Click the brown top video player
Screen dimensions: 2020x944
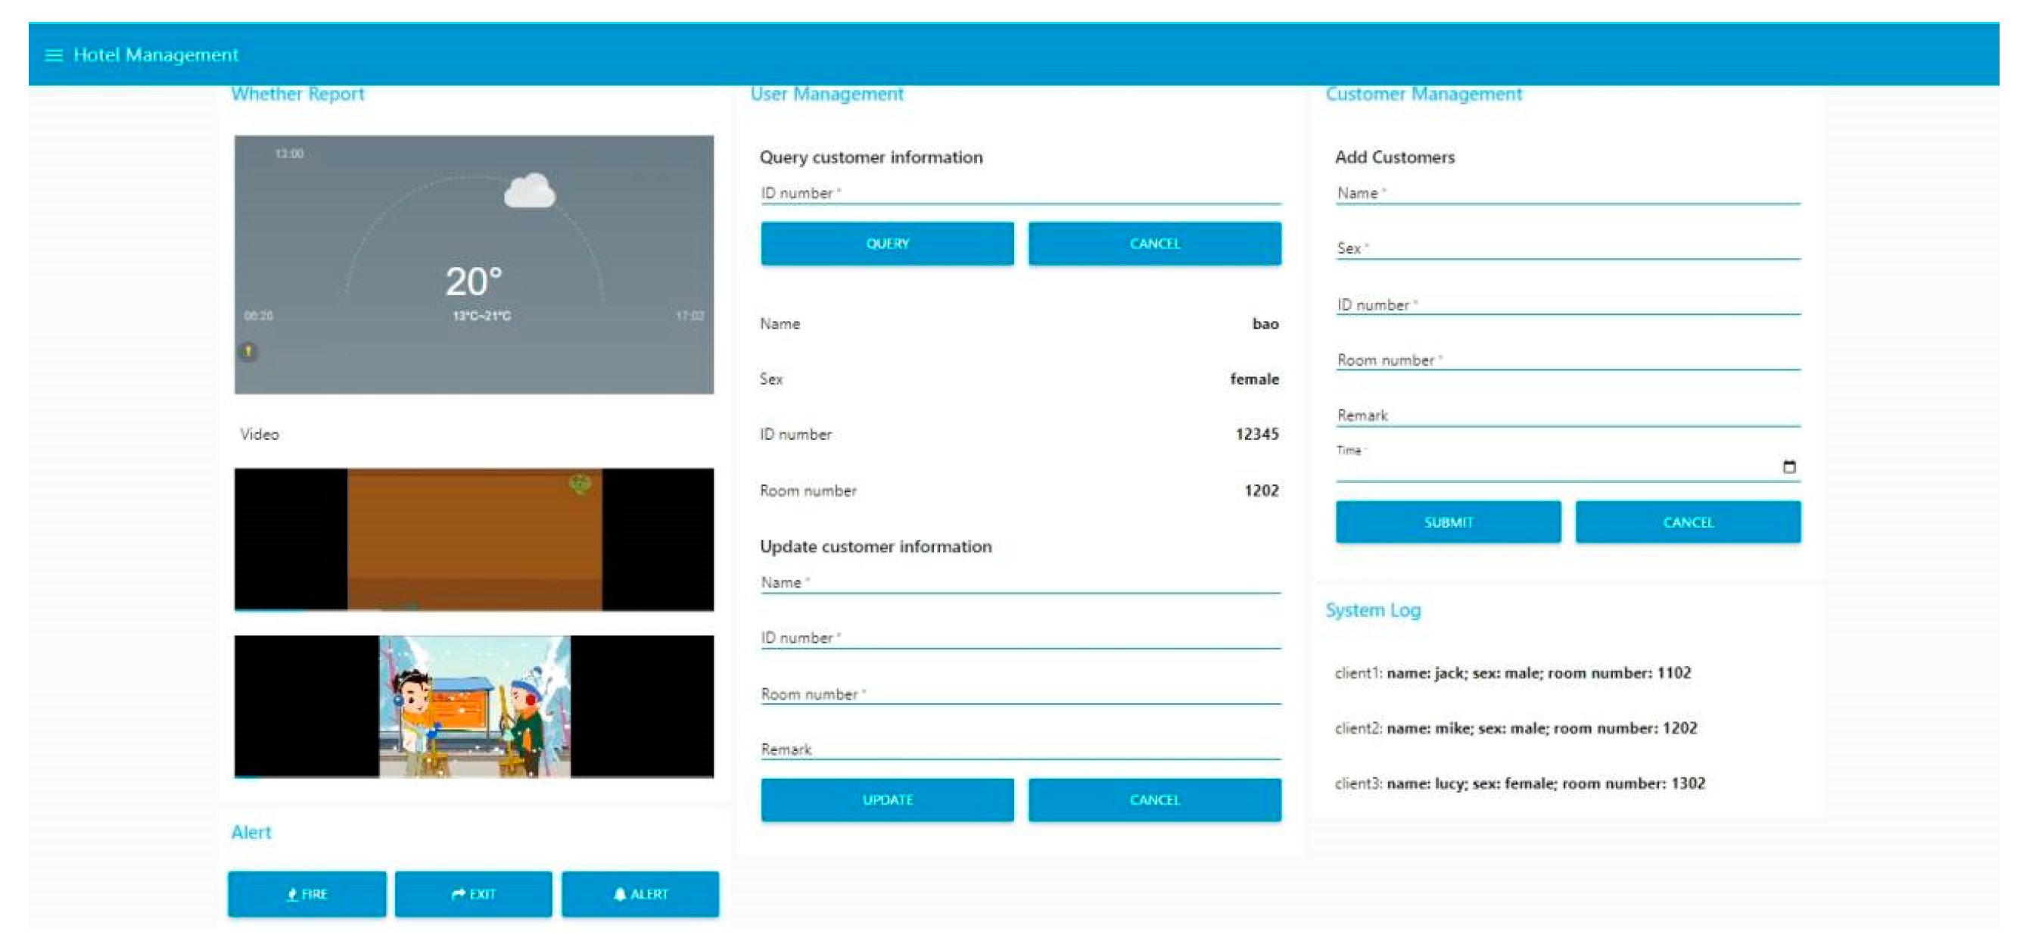(x=474, y=541)
